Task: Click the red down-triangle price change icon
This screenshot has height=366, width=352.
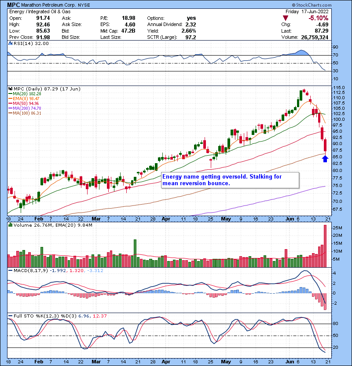Action: point(286,18)
